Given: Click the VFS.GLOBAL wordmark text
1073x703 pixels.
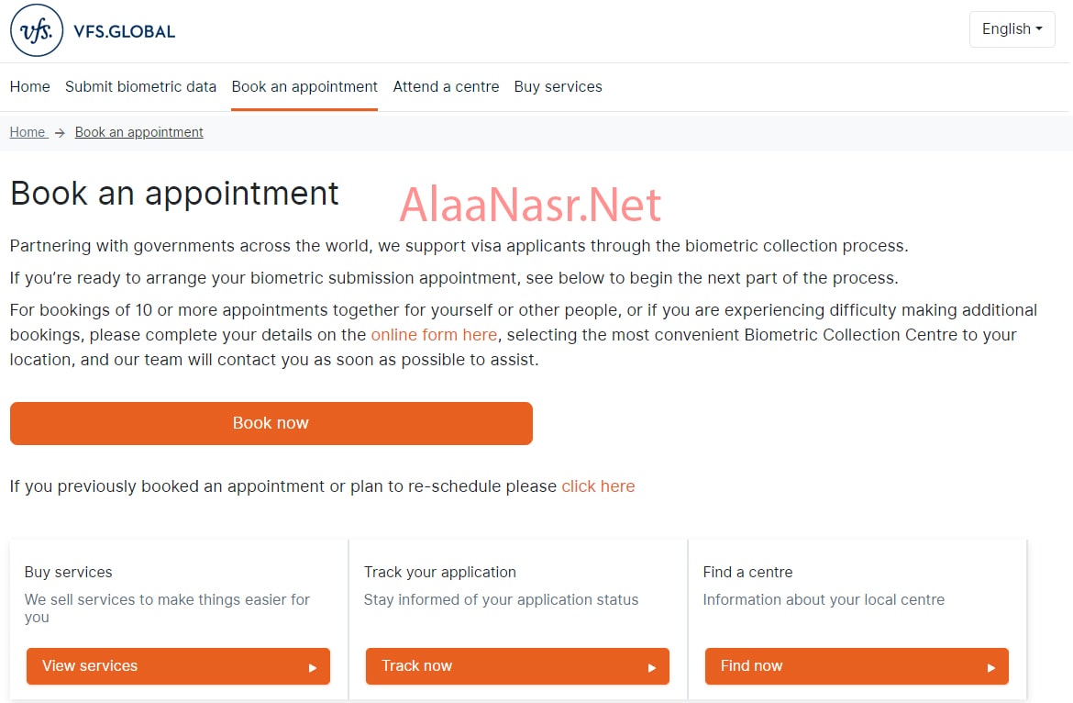Looking at the screenshot, I should (125, 31).
